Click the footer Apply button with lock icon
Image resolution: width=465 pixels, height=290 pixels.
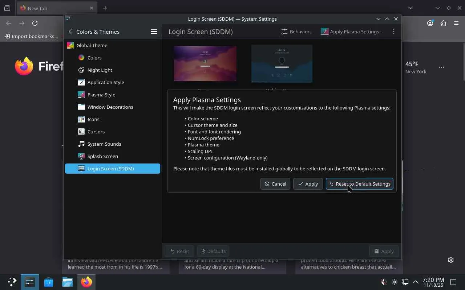click(x=384, y=251)
